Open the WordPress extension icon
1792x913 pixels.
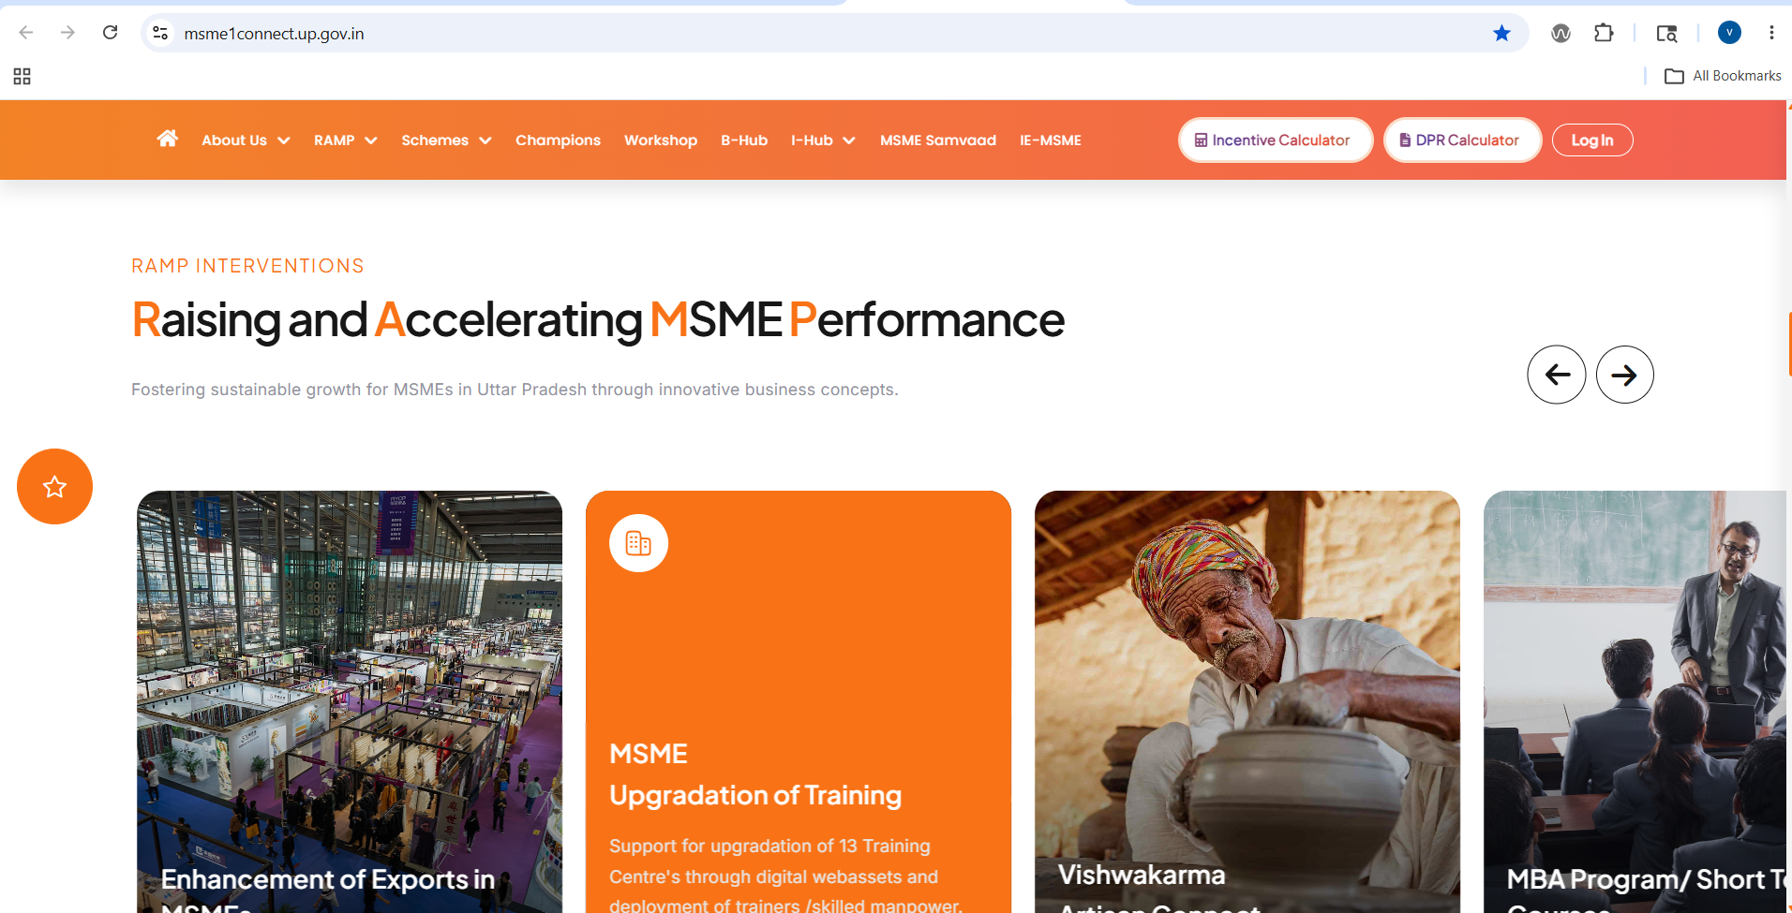(x=1561, y=33)
